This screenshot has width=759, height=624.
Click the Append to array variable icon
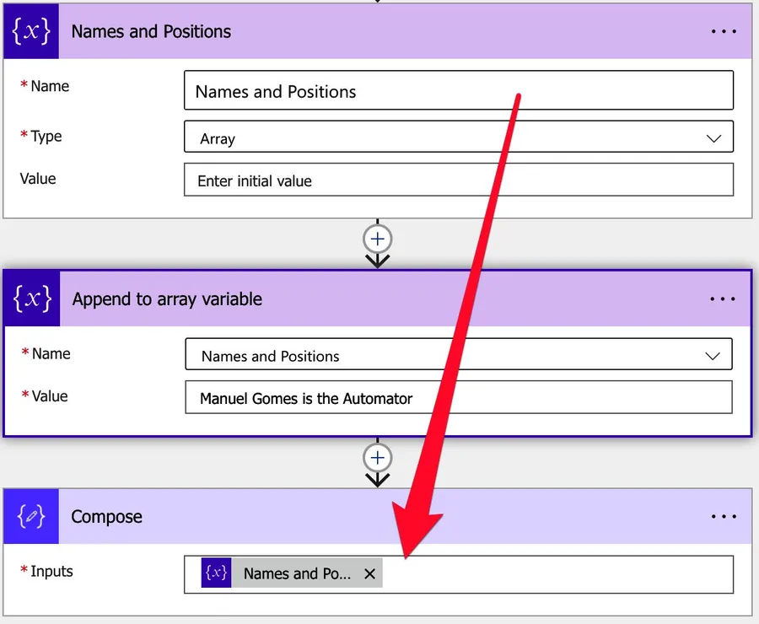point(34,299)
